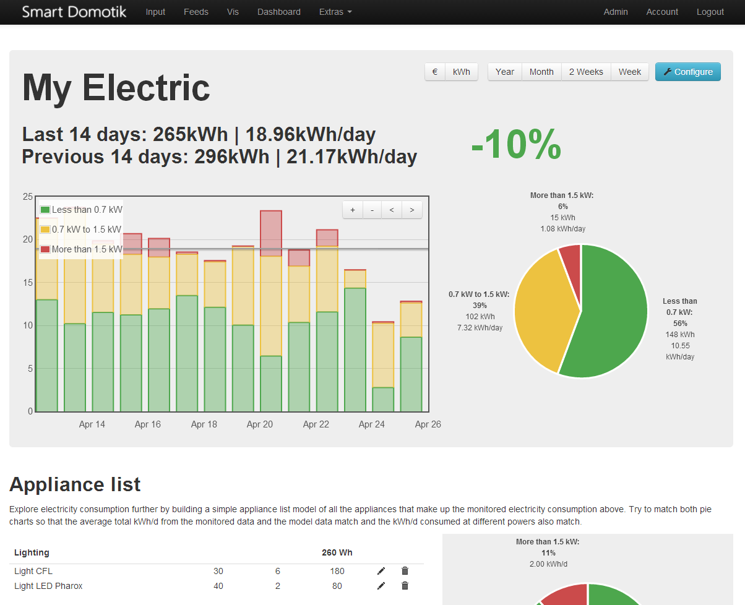The image size is (745, 605).
Task: Pan chart left with < button
Action: 392,210
